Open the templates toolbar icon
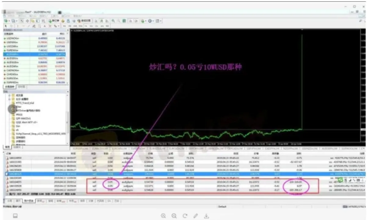The height and width of the screenshot is (220, 367). (x=158, y=21)
